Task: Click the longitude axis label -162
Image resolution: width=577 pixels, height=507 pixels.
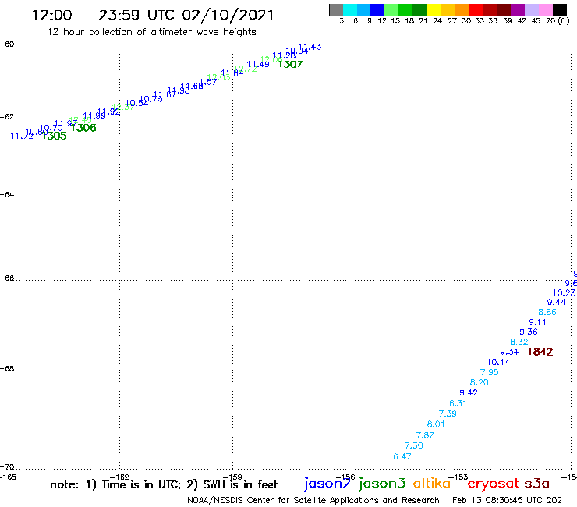Action: point(120,477)
